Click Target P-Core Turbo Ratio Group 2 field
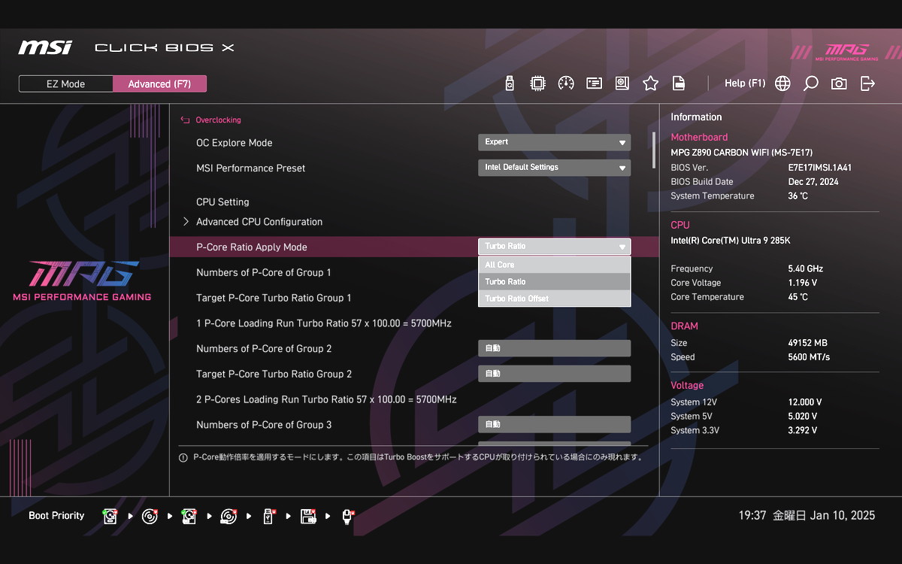Image resolution: width=902 pixels, height=564 pixels. point(555,374)
